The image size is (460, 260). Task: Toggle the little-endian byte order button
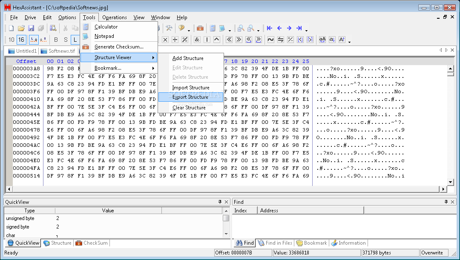pos(34,40)
